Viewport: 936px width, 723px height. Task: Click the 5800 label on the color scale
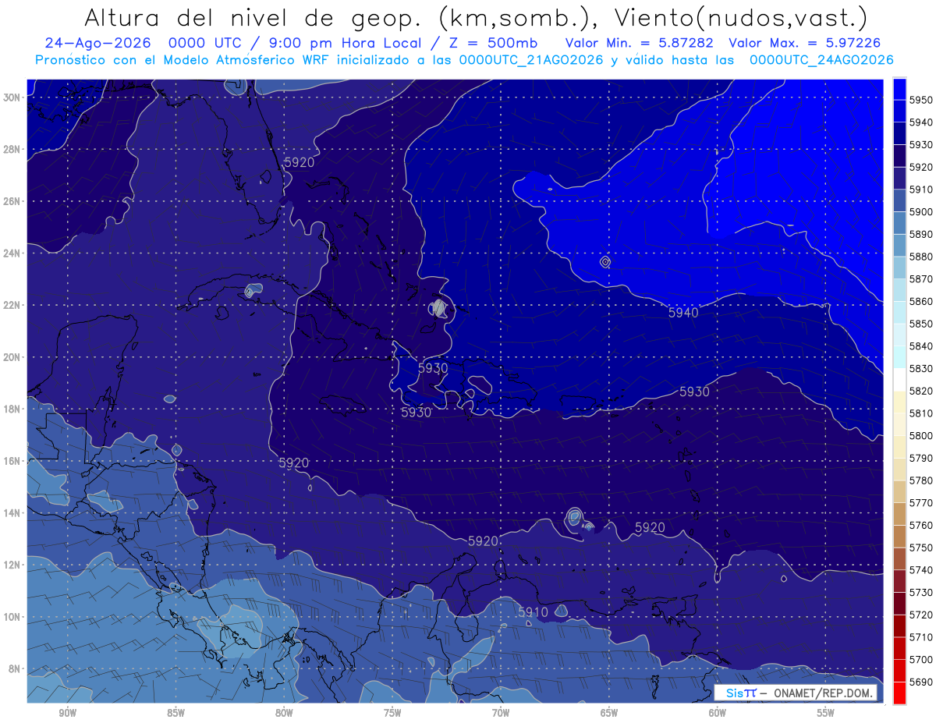coord(921,435)
